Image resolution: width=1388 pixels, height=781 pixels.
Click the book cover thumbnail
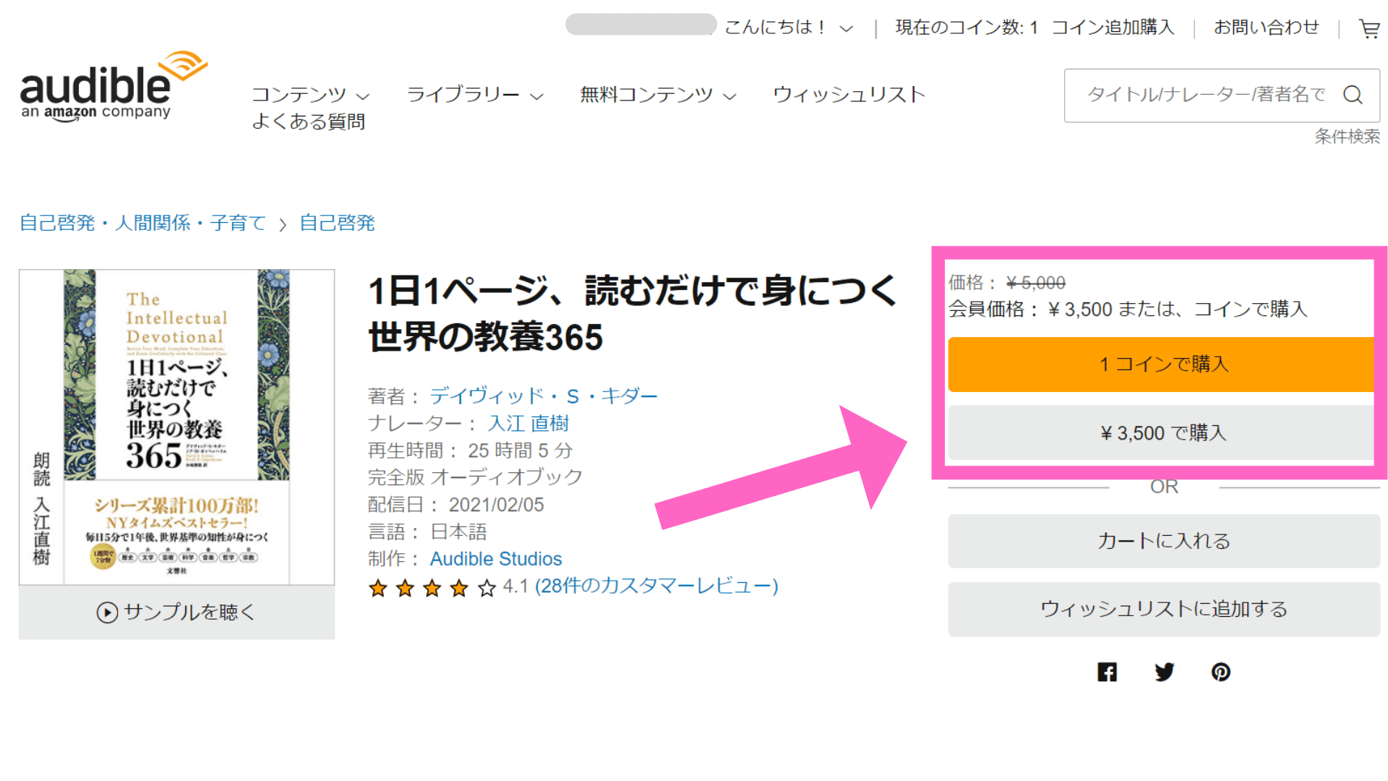pos(176,427)
